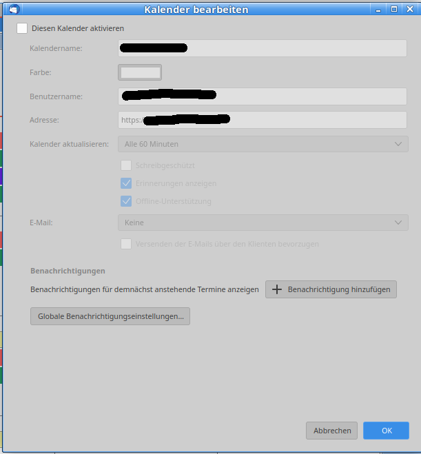Click the 'Benachrichtigungen für demnächst anstehende Termine anzeigen' text

click(x=145, y=289)
